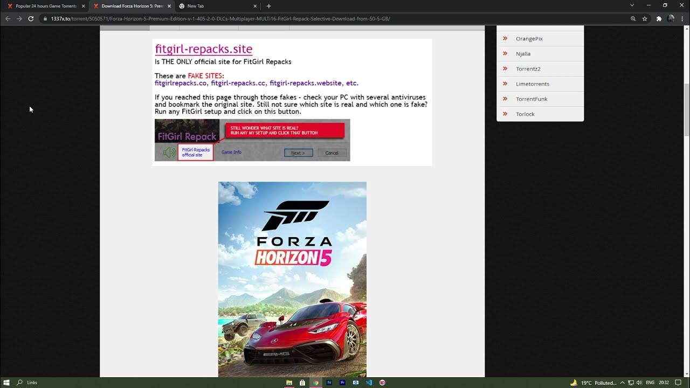
Task: Click the browser forward arrow
Action: tap(19, 18)
